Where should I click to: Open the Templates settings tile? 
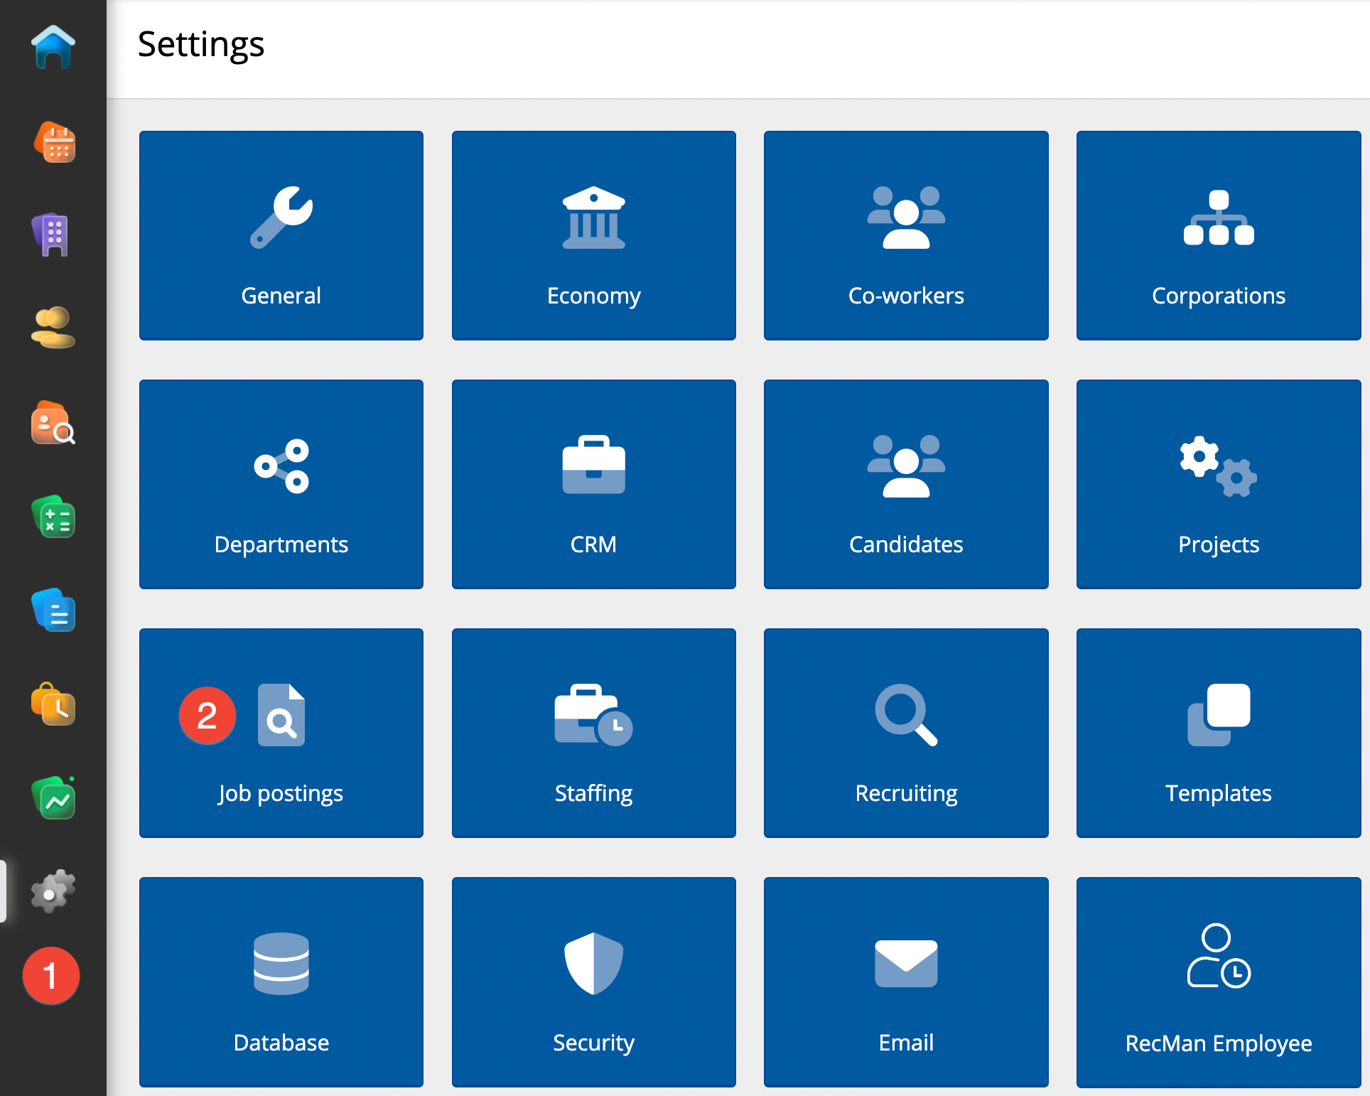point(1218,733)
